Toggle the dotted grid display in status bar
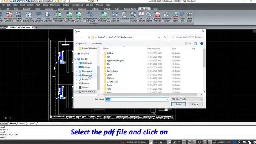 coord(179,142)
